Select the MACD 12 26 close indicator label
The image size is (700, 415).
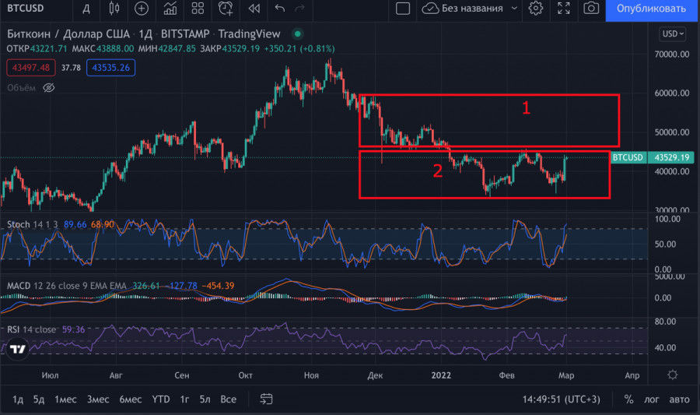[67, 286]
